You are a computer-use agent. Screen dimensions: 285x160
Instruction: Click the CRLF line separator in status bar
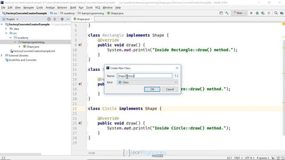238,158
